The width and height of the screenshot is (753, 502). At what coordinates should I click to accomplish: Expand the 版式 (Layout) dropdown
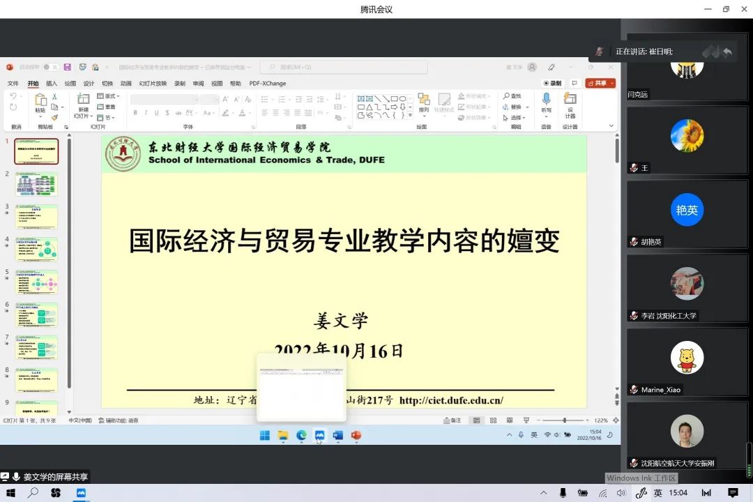point(109,96)
